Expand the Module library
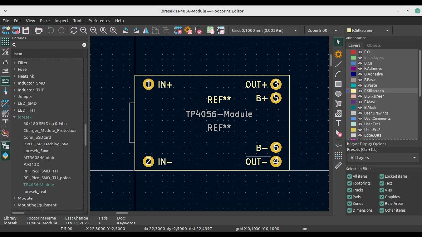Viewport: 422px width, 237px height. pos(14,198)
